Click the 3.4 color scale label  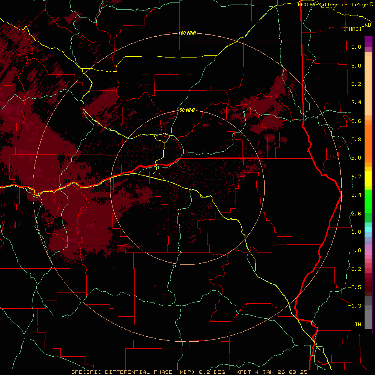click(x=356, y=195)
